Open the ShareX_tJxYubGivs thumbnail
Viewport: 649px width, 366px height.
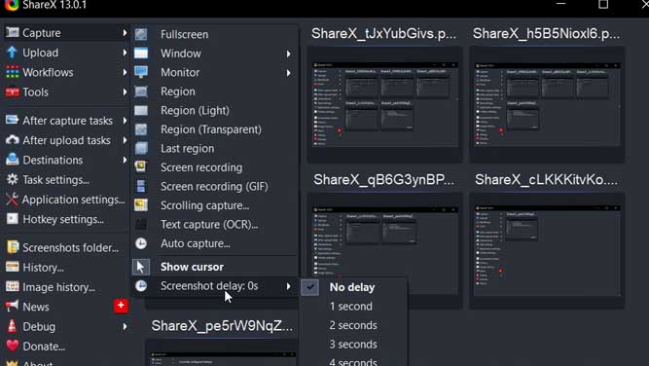click(x=384, y=104)
